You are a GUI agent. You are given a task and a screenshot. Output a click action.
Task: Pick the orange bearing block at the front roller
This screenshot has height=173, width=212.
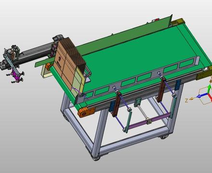pos(86,112)
